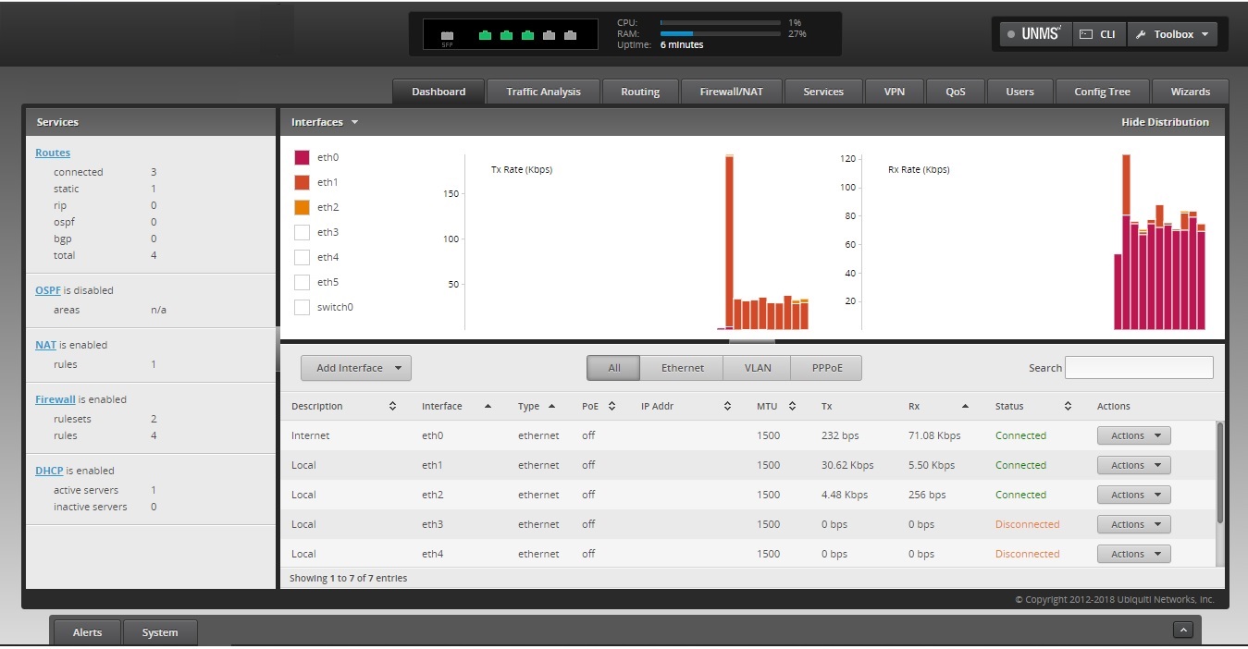Open the CLI terminal button

point(1098,34)
